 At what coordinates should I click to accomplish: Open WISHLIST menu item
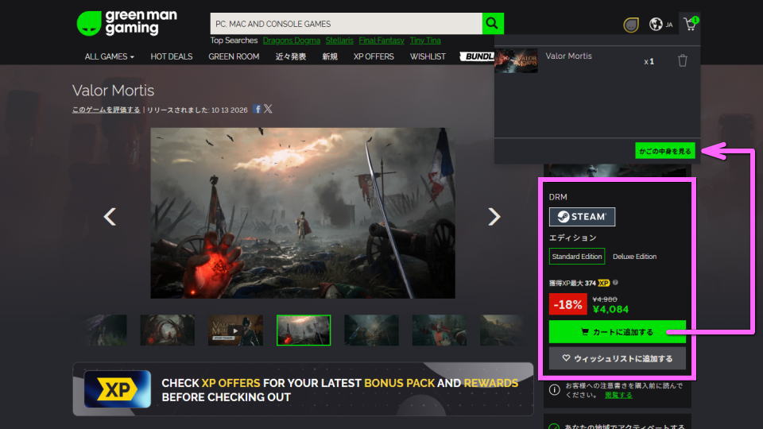pos(428,56)
